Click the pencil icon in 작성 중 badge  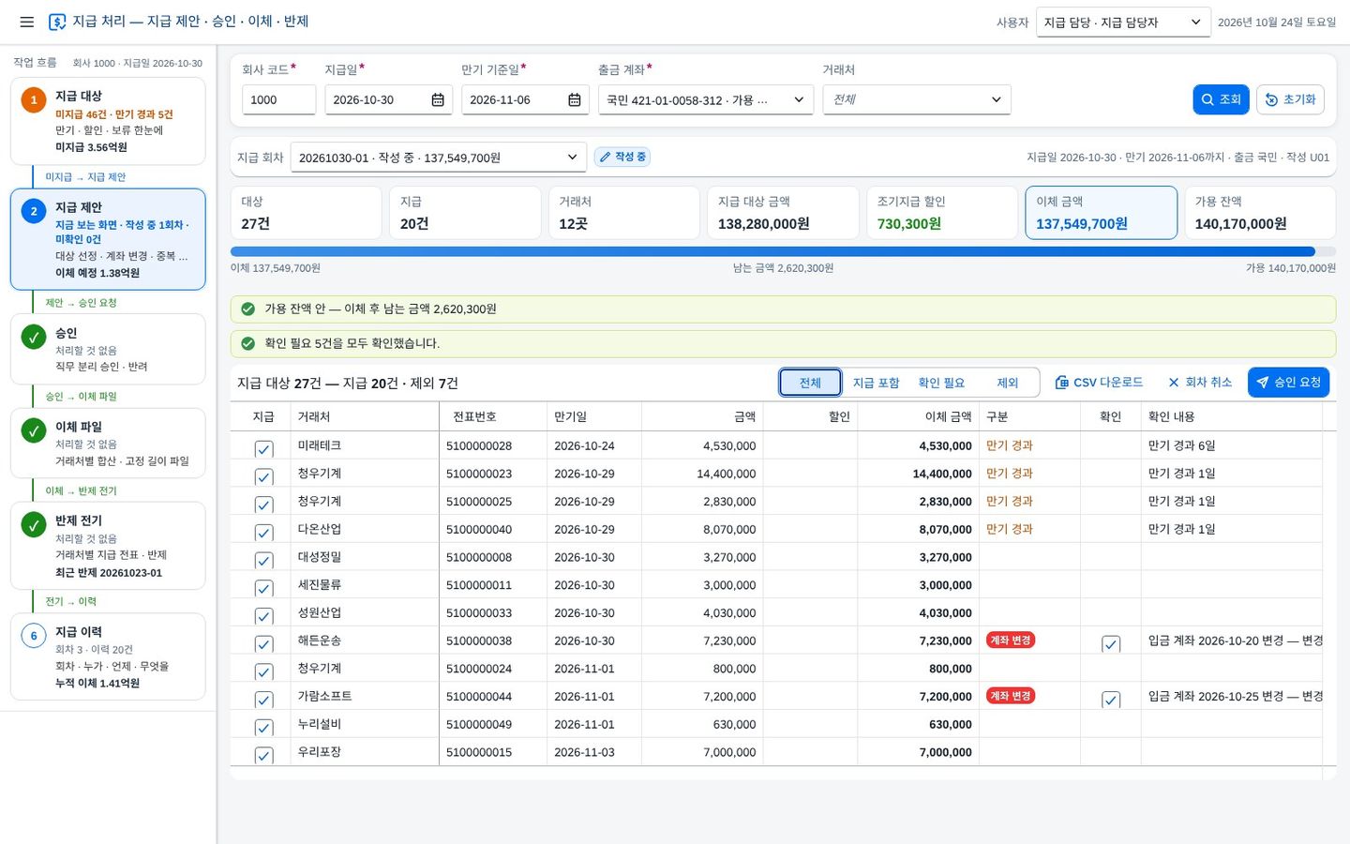606,157
